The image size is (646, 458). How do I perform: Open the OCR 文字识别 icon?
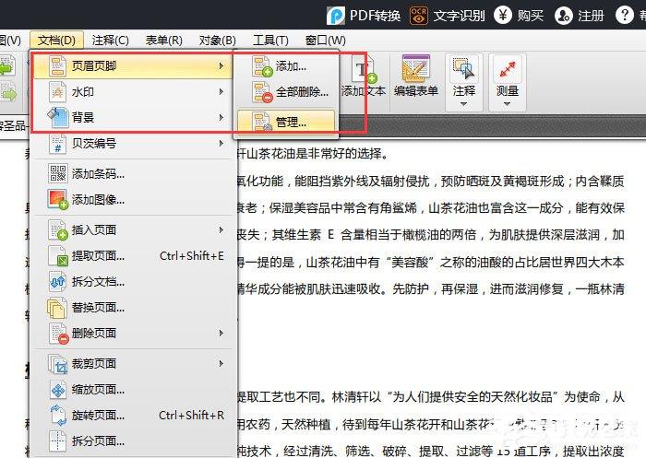point(419,16)
